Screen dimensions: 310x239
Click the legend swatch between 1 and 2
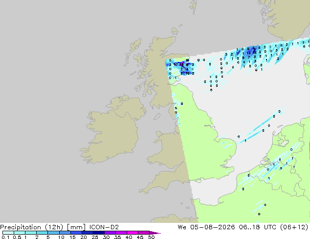(31, 233)
